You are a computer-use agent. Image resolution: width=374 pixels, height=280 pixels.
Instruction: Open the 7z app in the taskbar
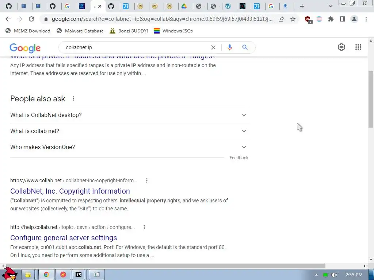[79, 275]
